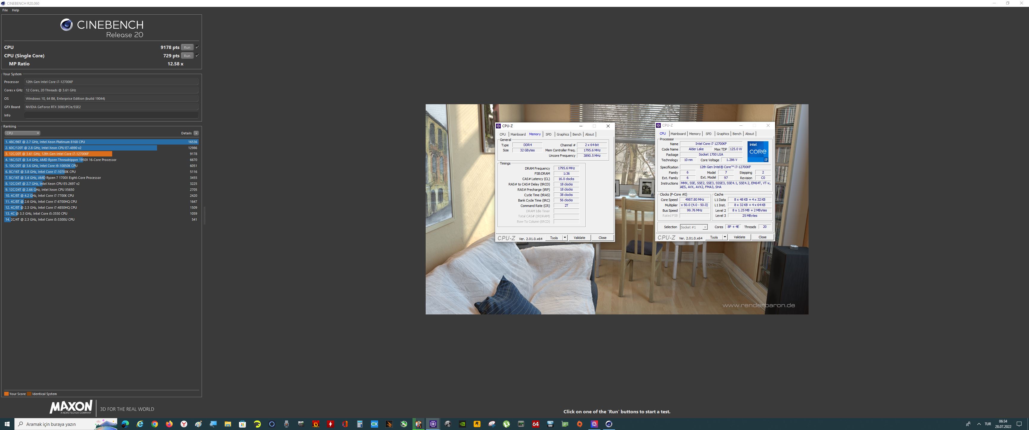
Task: Open the Yandex browser taskbar icon
Action: pyautogui.click(x=184, y=424)
